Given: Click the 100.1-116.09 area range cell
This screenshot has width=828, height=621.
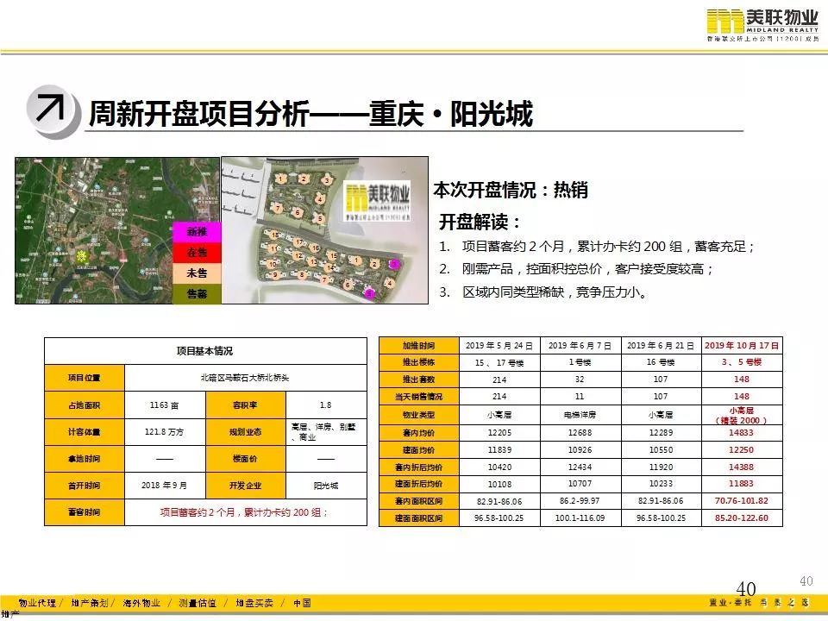Looking at the screenshot, I should point(580,518).
